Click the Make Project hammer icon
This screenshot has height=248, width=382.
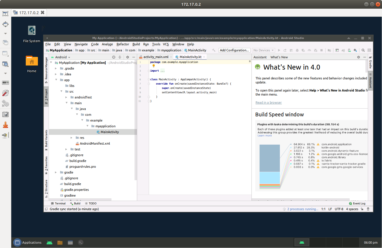214,50
